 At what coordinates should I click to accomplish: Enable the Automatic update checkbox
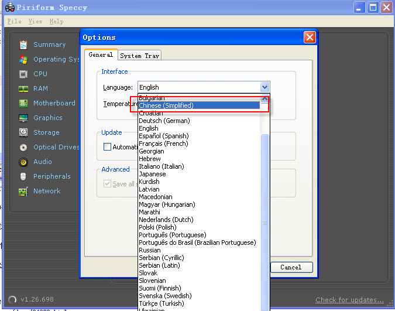108,147
